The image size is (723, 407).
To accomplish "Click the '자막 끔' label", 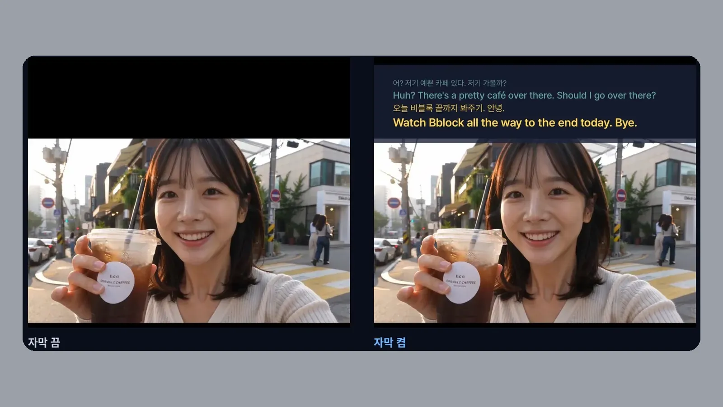I will [x=44, y=342].
